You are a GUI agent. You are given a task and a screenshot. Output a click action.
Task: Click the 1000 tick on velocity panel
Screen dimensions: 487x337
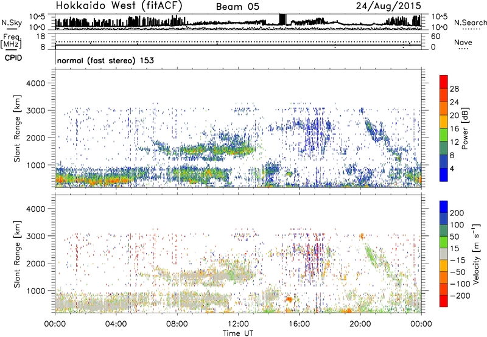pyautogui.click(x=35, y=291)
